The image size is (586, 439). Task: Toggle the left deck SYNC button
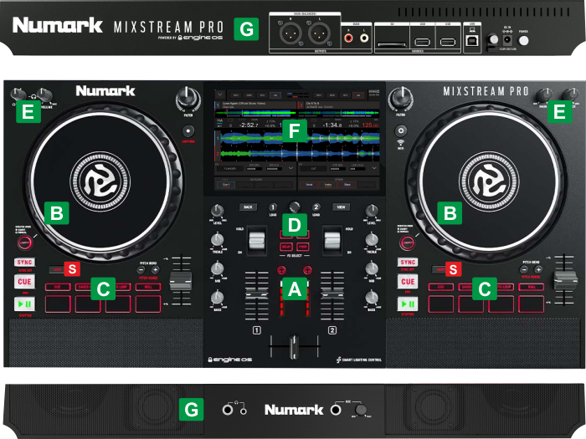click(x=25, y=263)
